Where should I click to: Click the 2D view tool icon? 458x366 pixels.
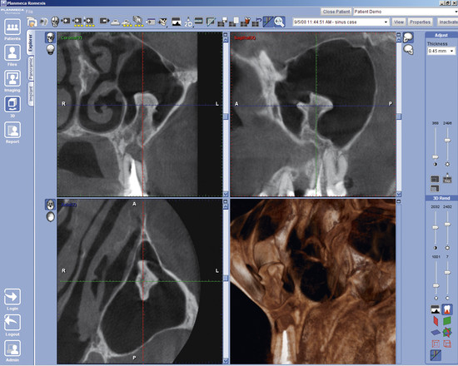[188, 22]
